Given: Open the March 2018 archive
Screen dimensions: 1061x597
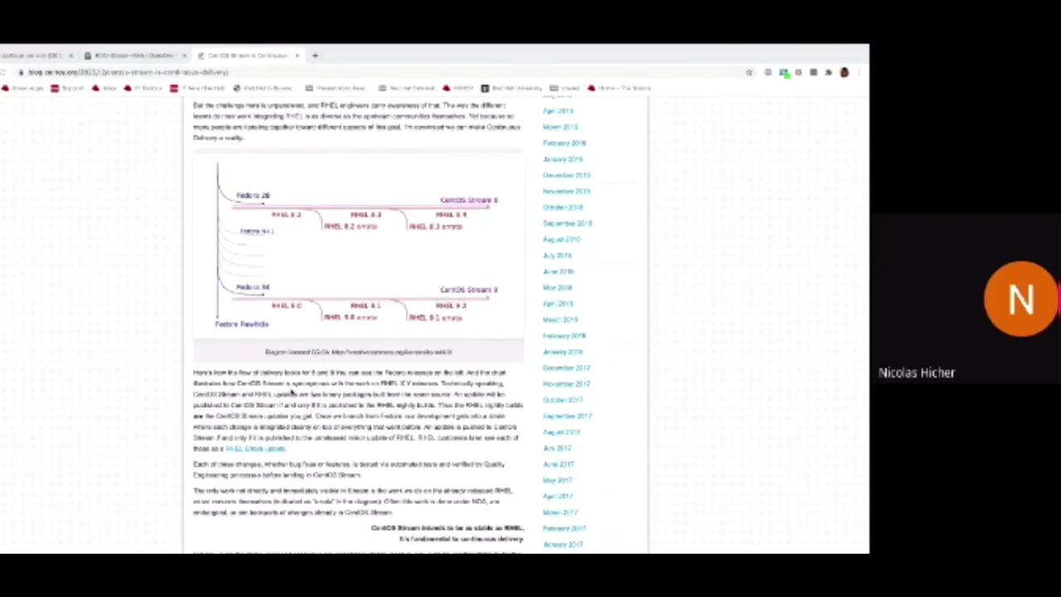Looking at the screenshot, I should coord(560,319).
